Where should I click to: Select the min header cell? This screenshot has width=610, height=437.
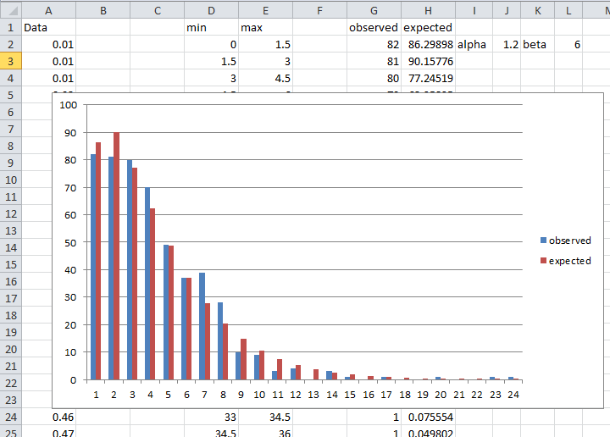[210, 27]
